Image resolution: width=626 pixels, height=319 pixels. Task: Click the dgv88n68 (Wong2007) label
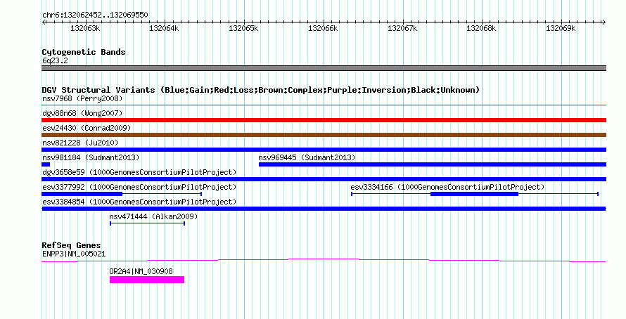tap(82, 113)
